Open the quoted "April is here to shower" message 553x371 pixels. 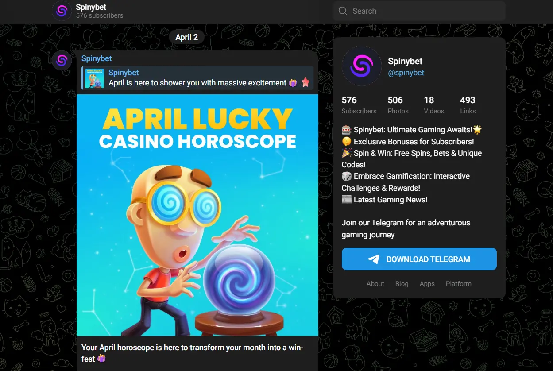197,78
